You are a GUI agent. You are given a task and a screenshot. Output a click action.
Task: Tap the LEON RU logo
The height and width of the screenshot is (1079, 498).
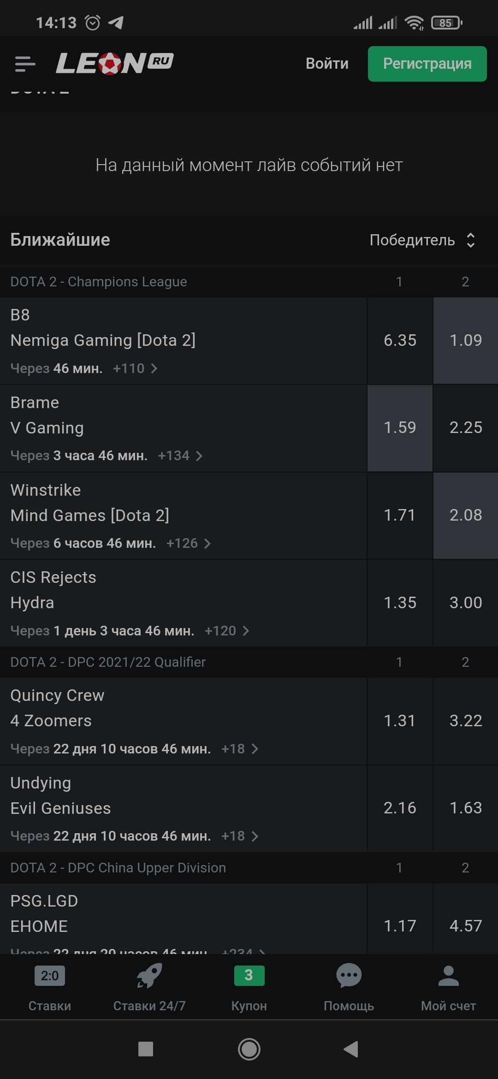(x=114, y=63)
